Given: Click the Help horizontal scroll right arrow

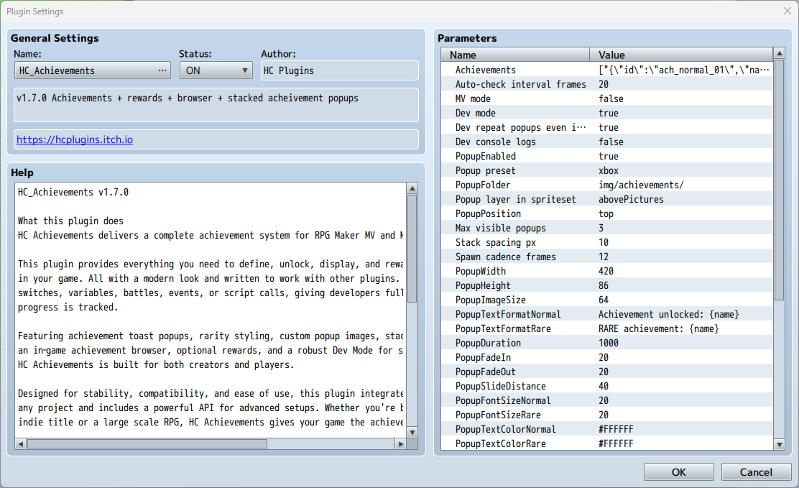Looking at the screenshot, I should (x=400, y=444).
